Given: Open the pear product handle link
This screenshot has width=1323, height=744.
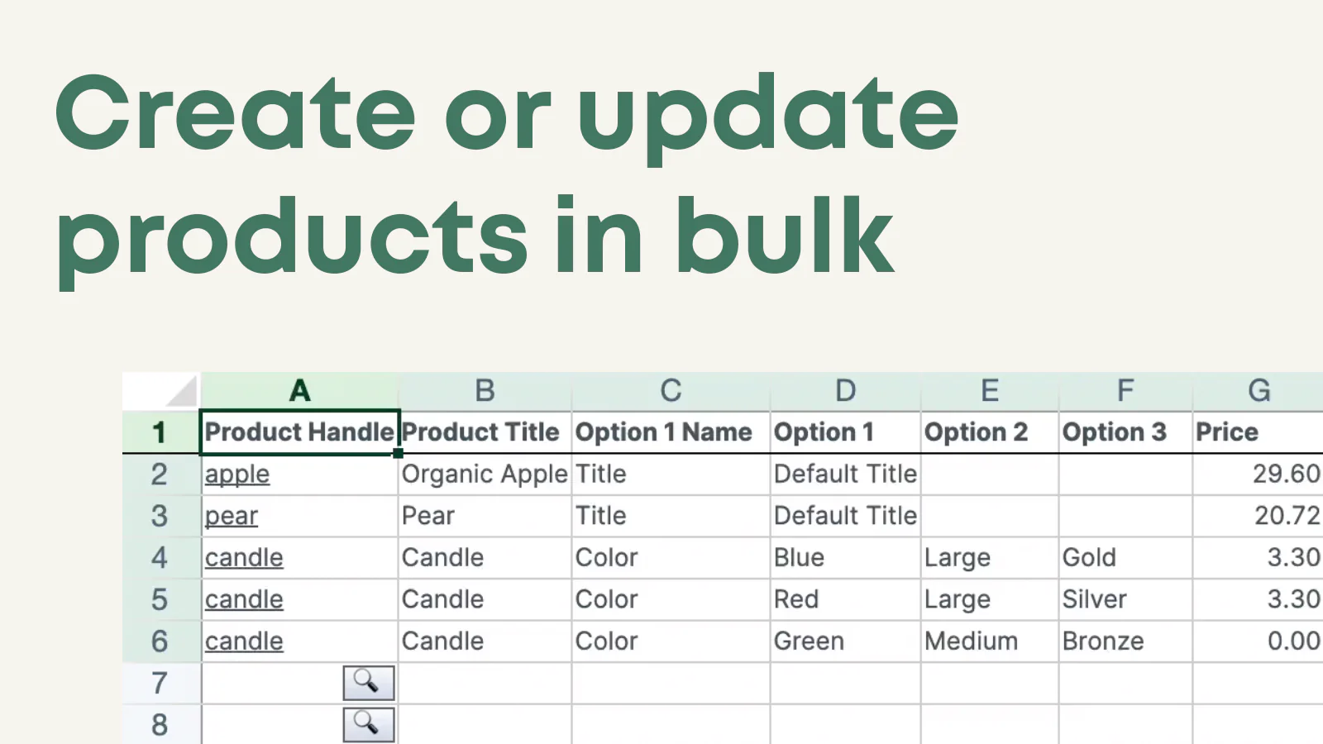Looking at the screenshot, I should (232, 516).
